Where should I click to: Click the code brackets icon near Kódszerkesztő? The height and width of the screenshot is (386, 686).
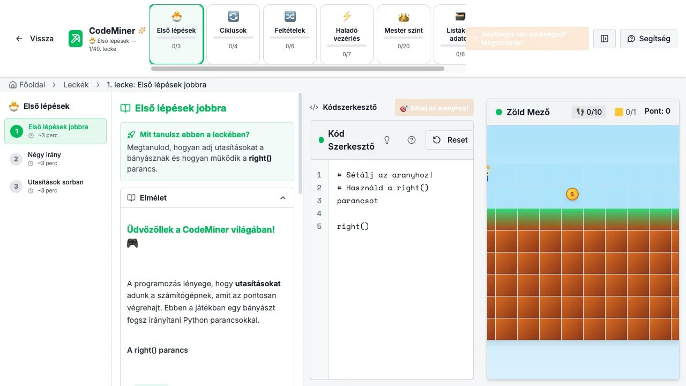coord(315,107)
